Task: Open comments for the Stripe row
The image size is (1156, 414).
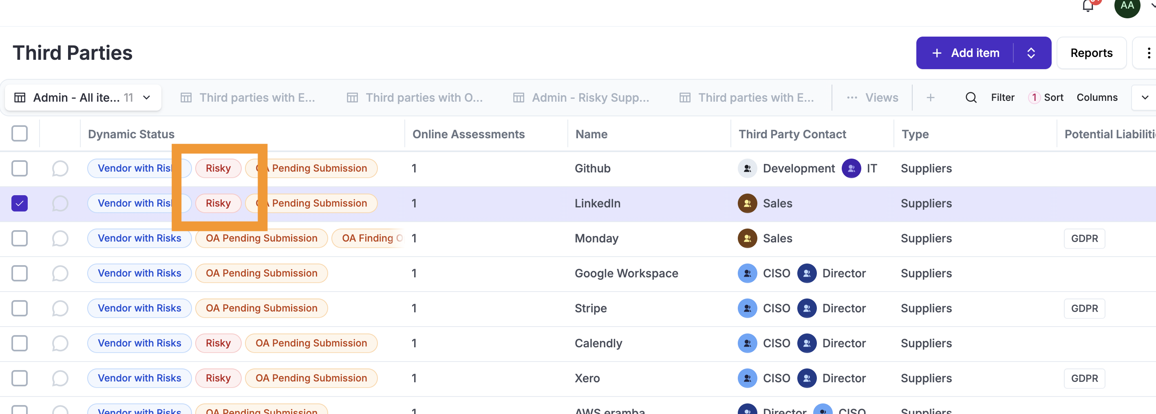Action: (x=60, y=308)
